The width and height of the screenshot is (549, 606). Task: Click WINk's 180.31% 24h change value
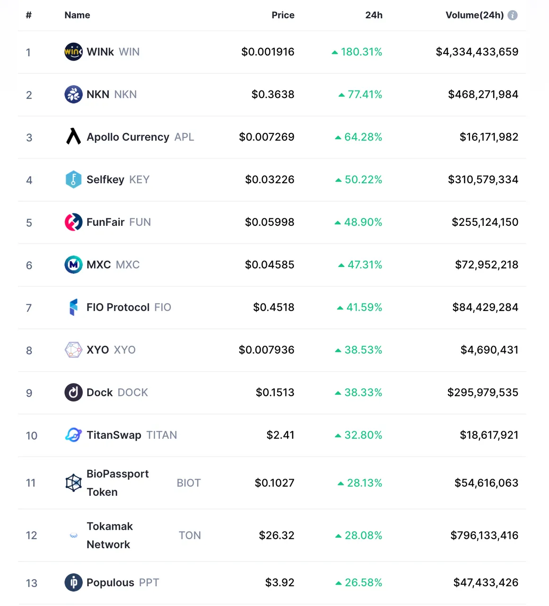361,52
